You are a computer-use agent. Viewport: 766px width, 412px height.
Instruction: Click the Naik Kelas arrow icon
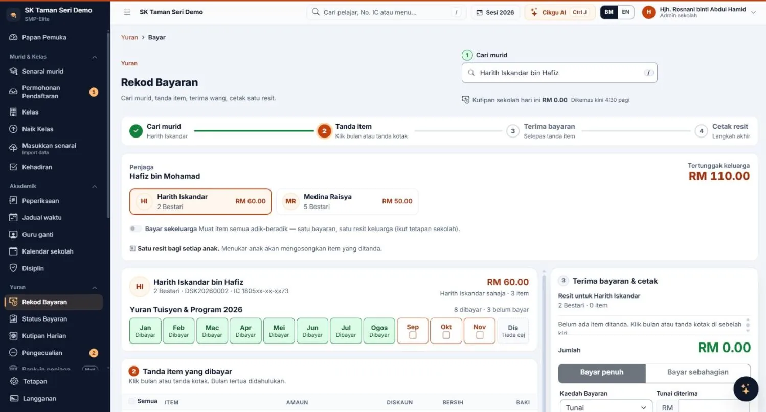click(14, 129)
